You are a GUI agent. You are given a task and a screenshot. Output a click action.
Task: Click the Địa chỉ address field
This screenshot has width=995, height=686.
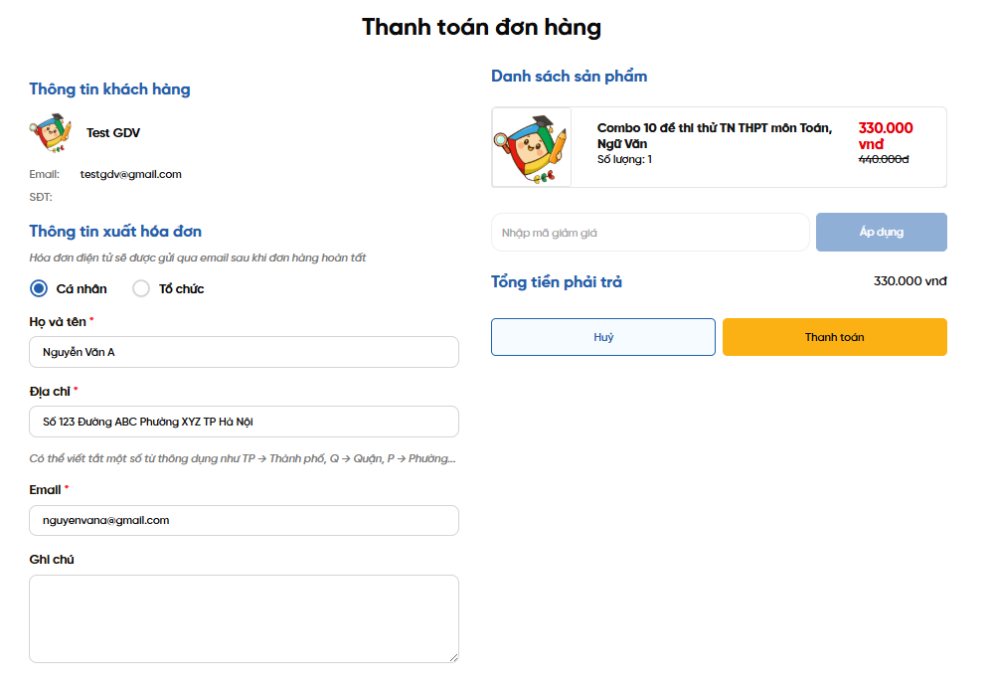pos(244,422)
